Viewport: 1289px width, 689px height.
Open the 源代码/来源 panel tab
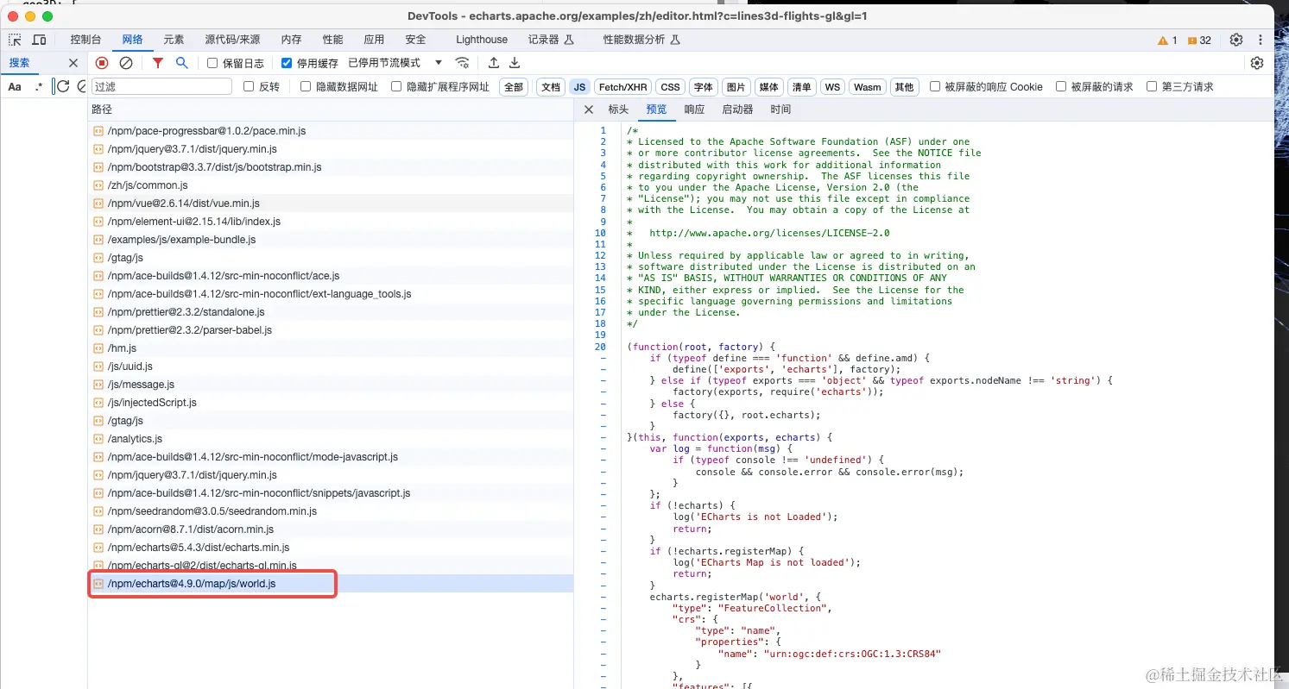(x=232, y=40)
